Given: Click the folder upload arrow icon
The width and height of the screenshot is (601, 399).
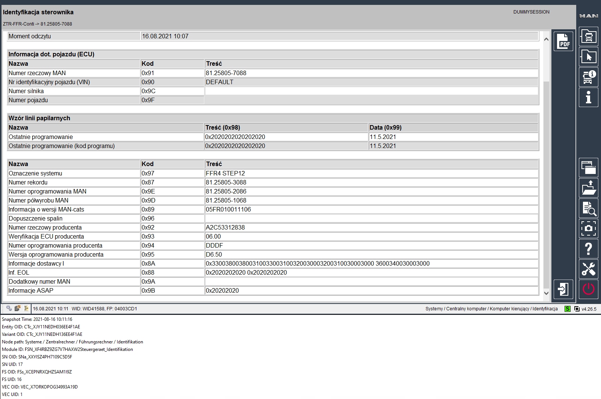Looking at the screenshot, I should 588,188.
